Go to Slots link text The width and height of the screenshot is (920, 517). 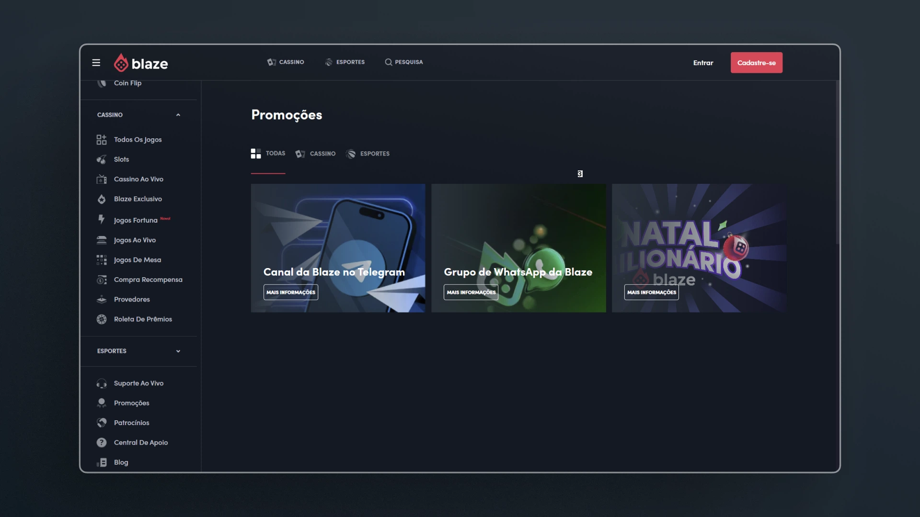coord(122,159)
